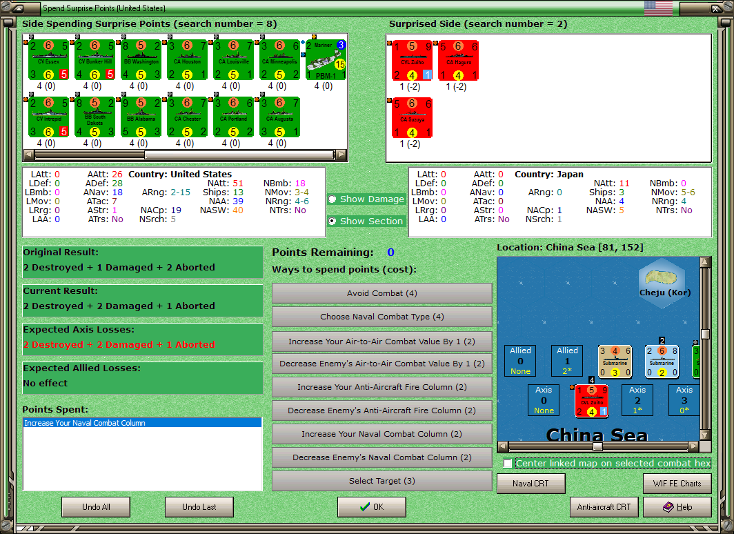Select the entry in the Points Spent list
The image size is (734, 534).
[x=142, y=423]
